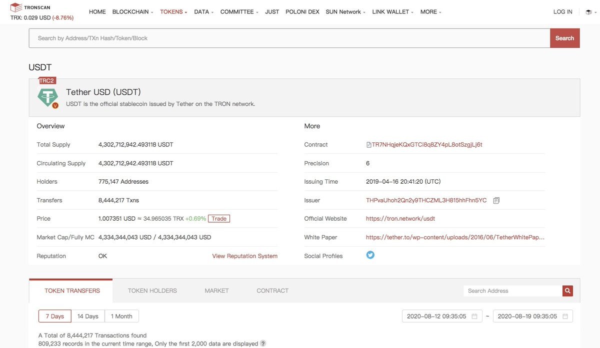Switch to MARKET tab

(x=216, y=291)
